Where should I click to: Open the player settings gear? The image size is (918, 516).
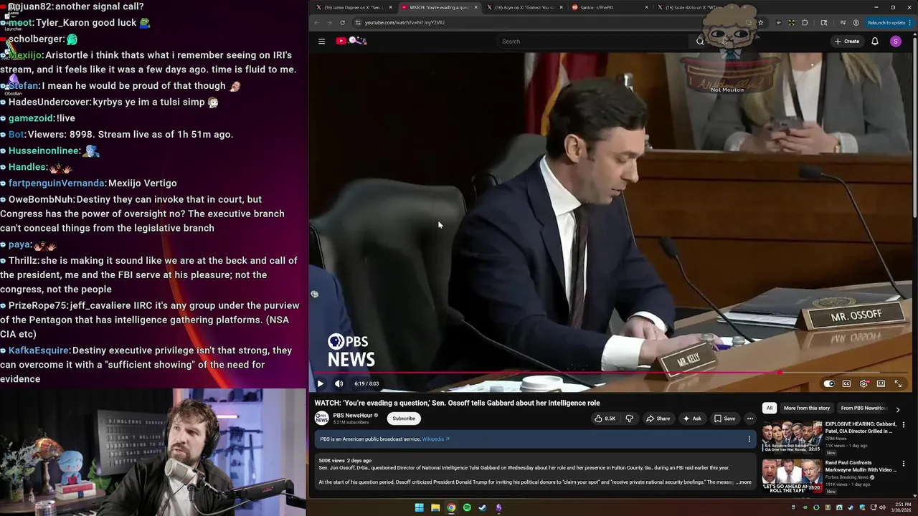863,383
